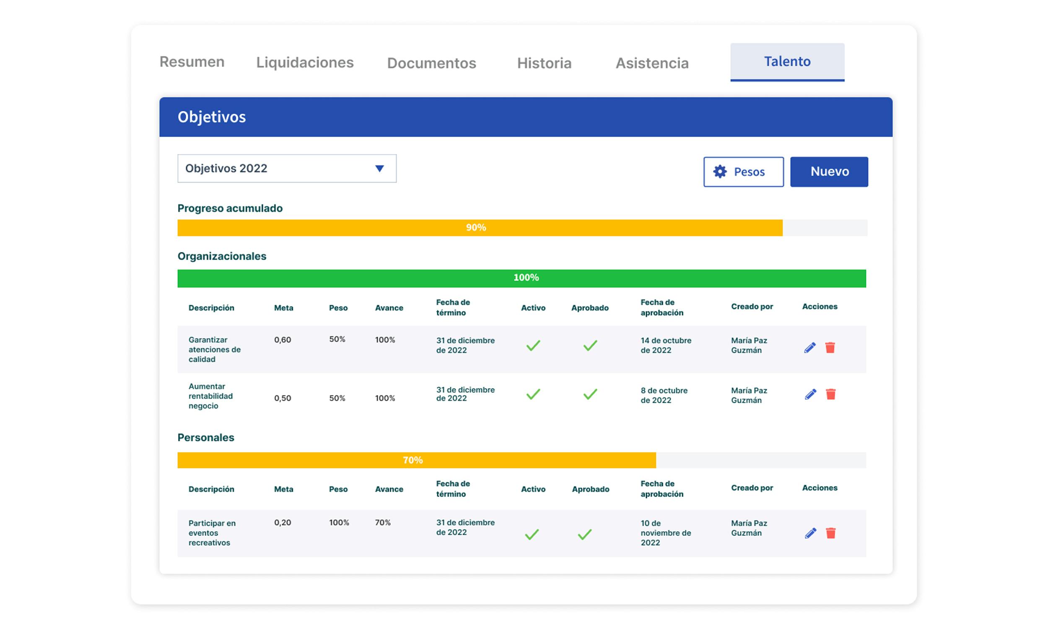Image resolution: width=1048 pixels, height=628 pixels.
Task: Expand the Organizacionales section header
Action: click(x=222, y=256)
